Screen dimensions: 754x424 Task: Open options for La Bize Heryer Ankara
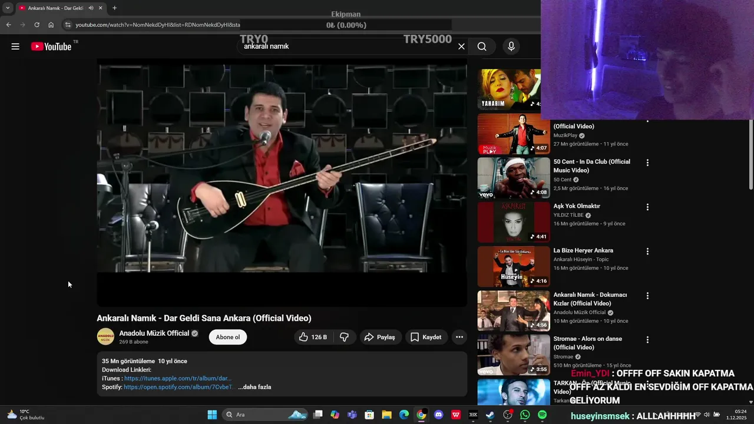pyautogui.click(x=647, y=251)
